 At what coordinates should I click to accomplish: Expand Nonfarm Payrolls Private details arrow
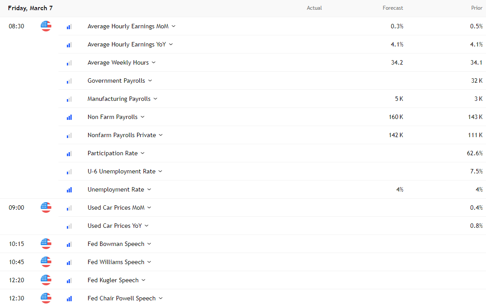coord(161,135)
